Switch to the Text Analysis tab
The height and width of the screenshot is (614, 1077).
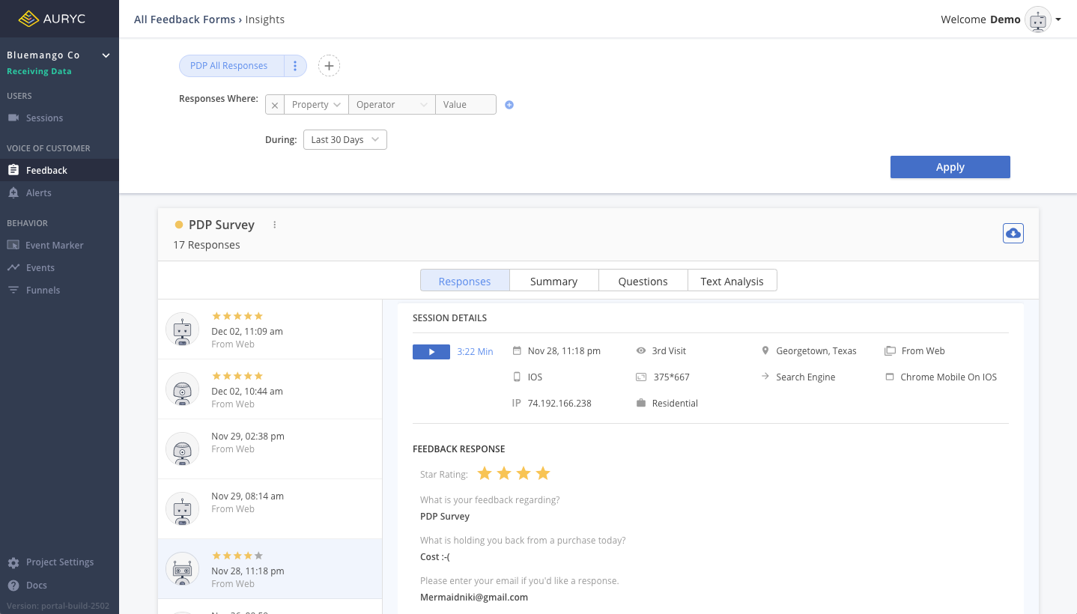click(732, 282)
